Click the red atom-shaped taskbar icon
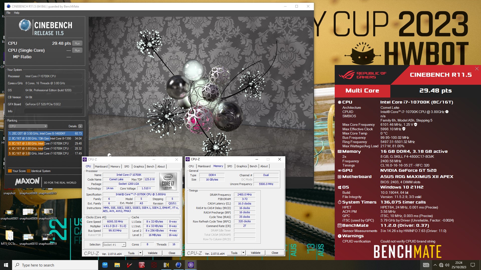 (x=154, y=265)
